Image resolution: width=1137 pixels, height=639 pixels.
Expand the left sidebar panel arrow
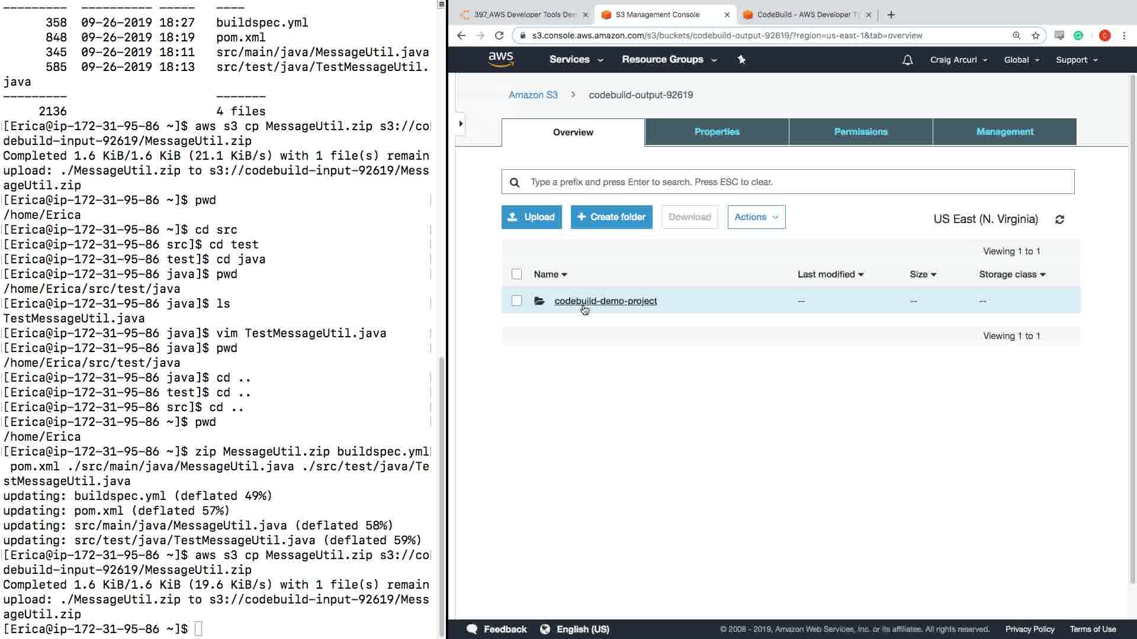pyautogui.click(x=461, y=124)
